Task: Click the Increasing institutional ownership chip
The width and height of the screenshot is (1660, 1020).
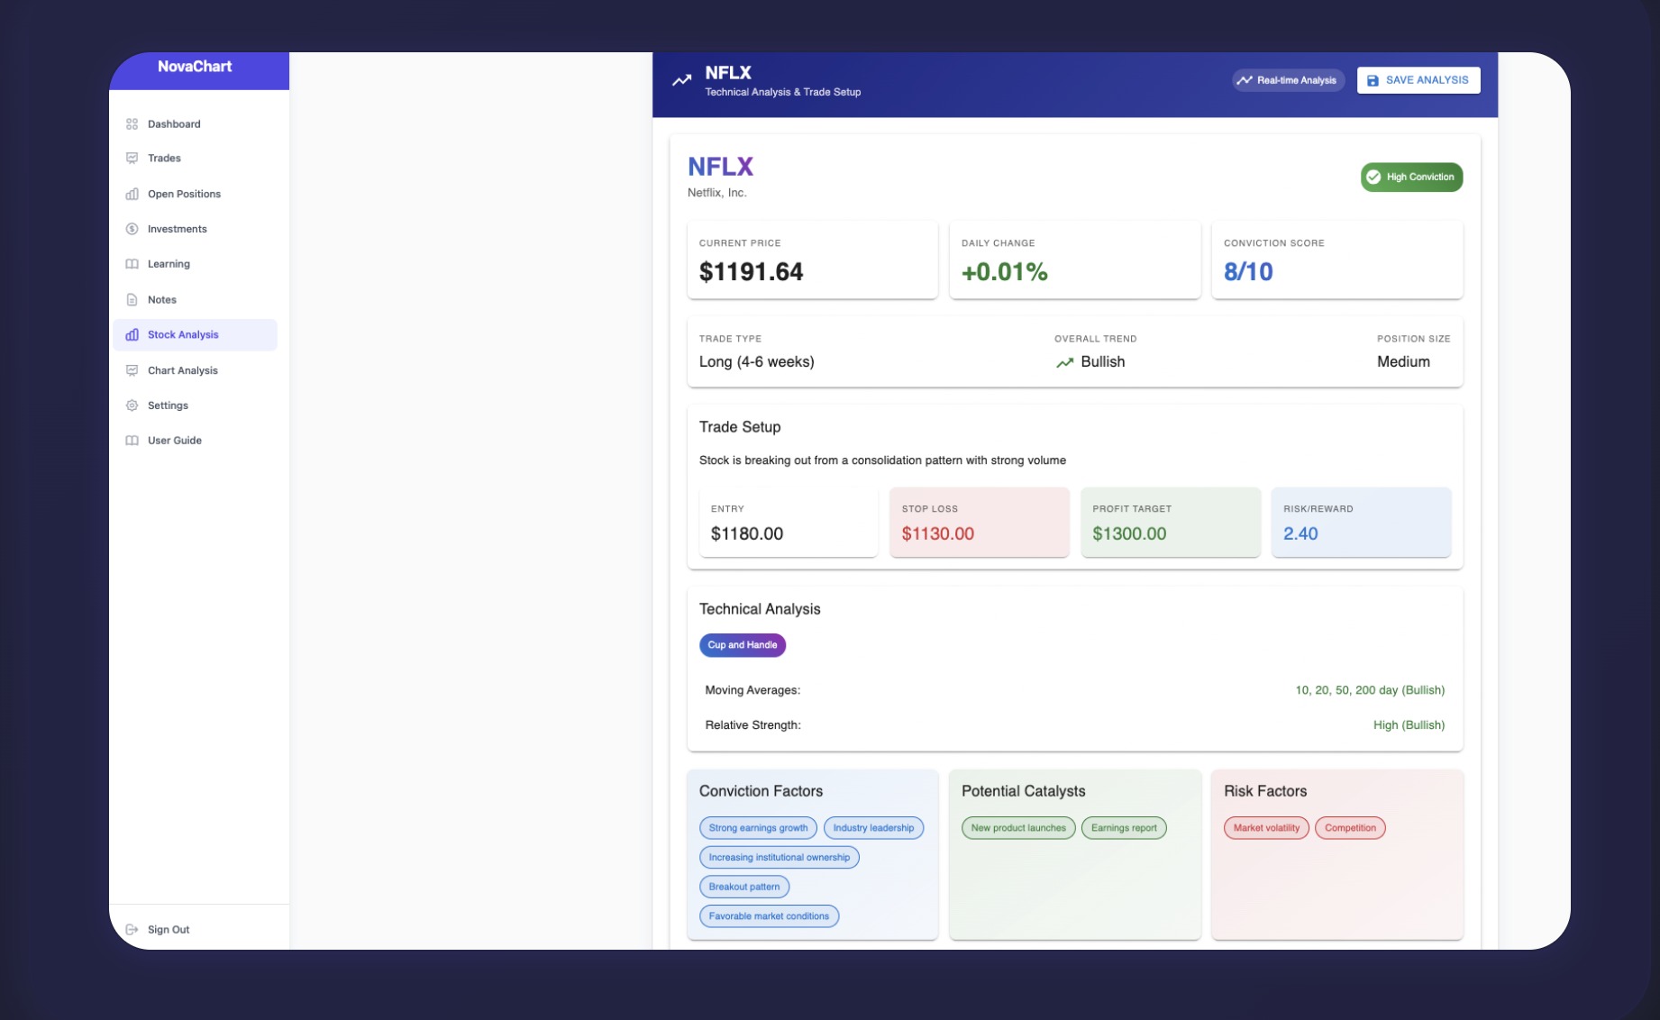Action: (779, 858)
